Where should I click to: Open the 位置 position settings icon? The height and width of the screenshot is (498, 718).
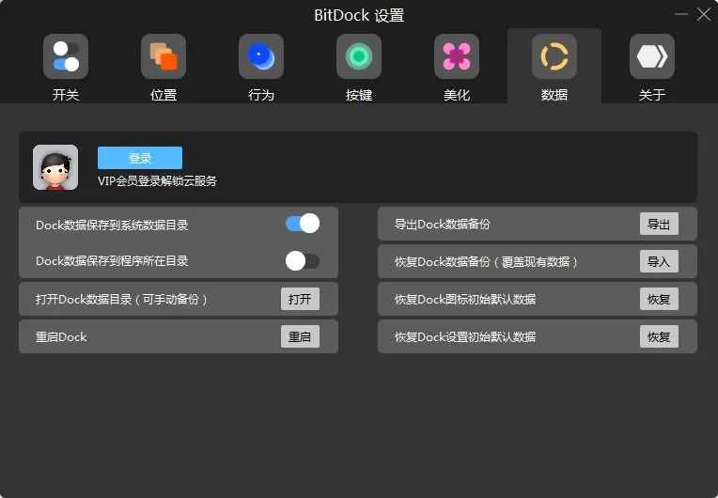coord(164,56)
